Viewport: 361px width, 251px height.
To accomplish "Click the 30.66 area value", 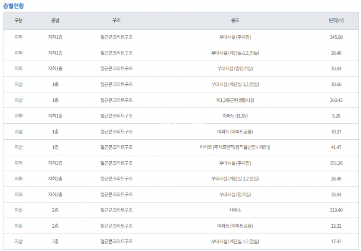I will (336, 84).
